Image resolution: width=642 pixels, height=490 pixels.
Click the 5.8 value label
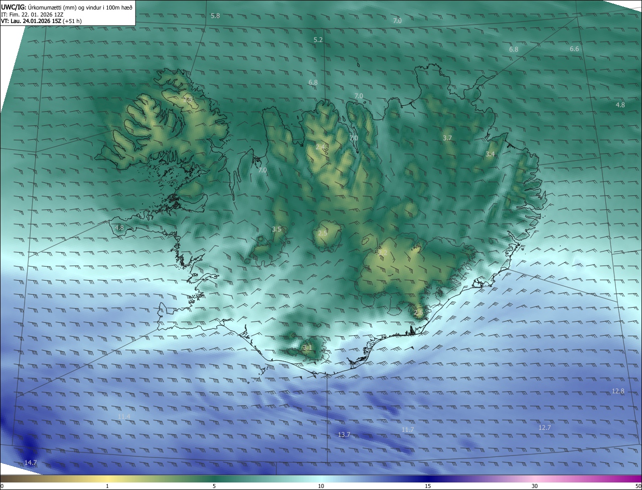215,16
